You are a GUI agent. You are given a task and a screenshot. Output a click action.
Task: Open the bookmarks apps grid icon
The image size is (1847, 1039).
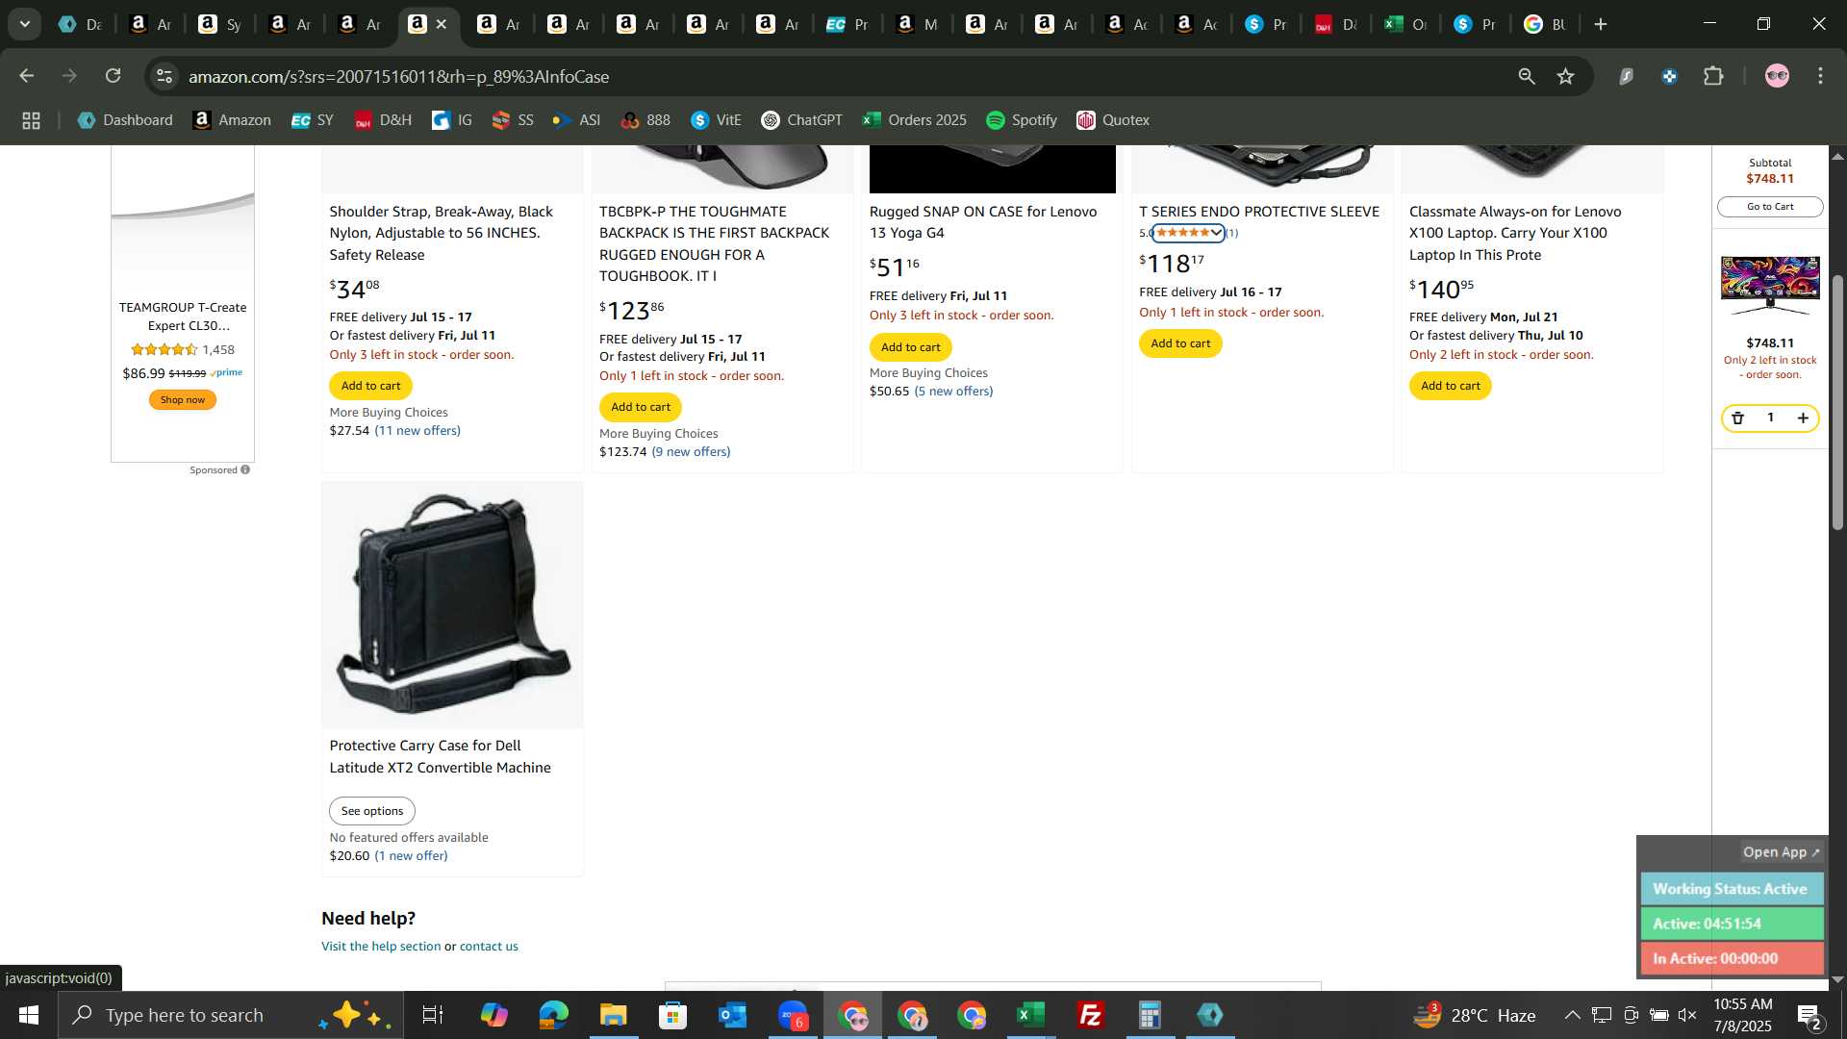click(31, 120)
